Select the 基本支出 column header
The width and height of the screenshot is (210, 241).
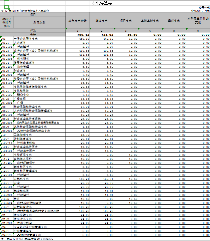click(x=101, y=21)
